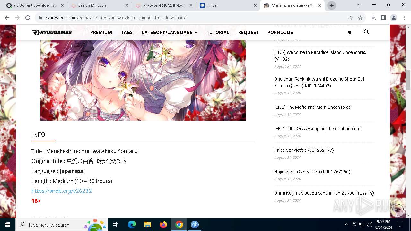Open new tab with plus button
The image size is (411, 231).
(332, 5)
